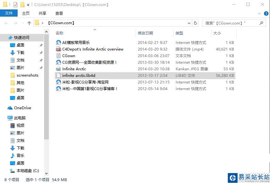Click 【CGown.com】 breadcrumb in address bar
270x183 pixels.
coord(61,23)
